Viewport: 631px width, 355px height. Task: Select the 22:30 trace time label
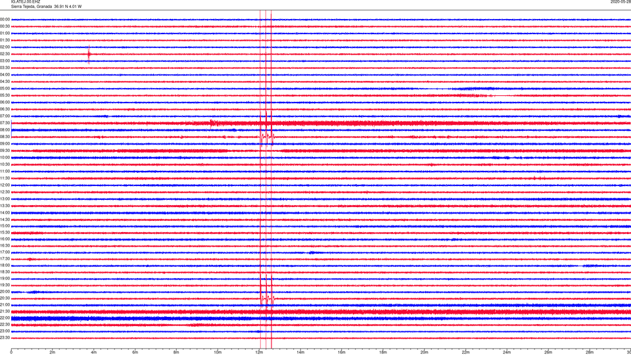coord(5,324)
